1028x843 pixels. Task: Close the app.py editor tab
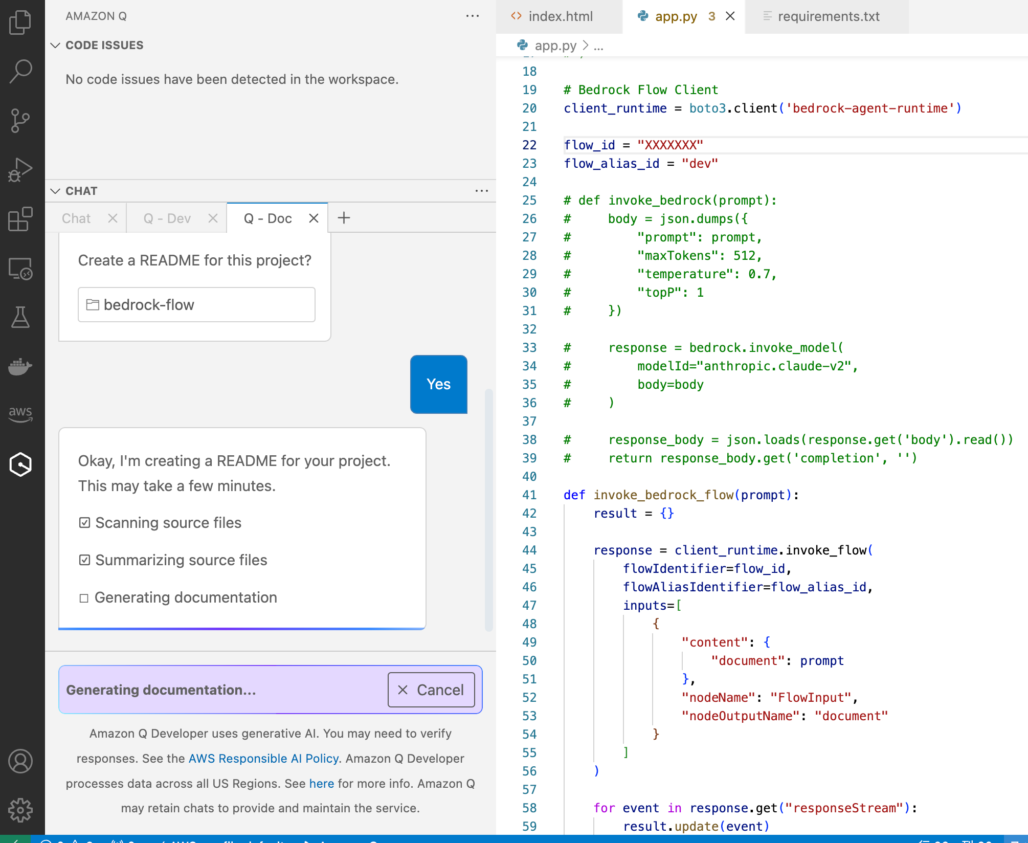click(730, 16)
